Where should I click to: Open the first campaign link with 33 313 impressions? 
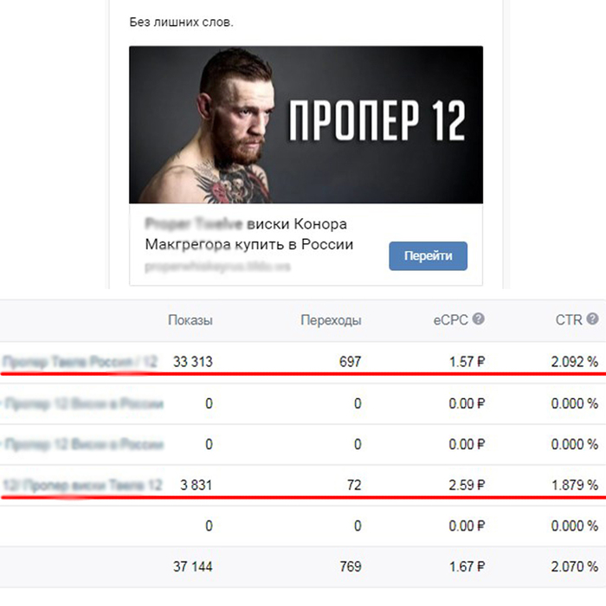(x=80, y=362)
